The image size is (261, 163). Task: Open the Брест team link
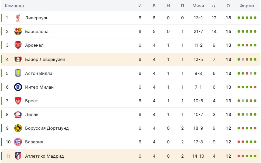(x=32, y=101)
